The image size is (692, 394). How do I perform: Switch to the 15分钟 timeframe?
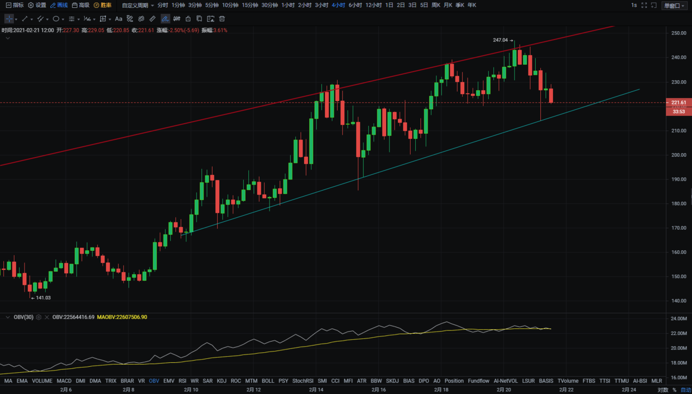pos(249,5)
